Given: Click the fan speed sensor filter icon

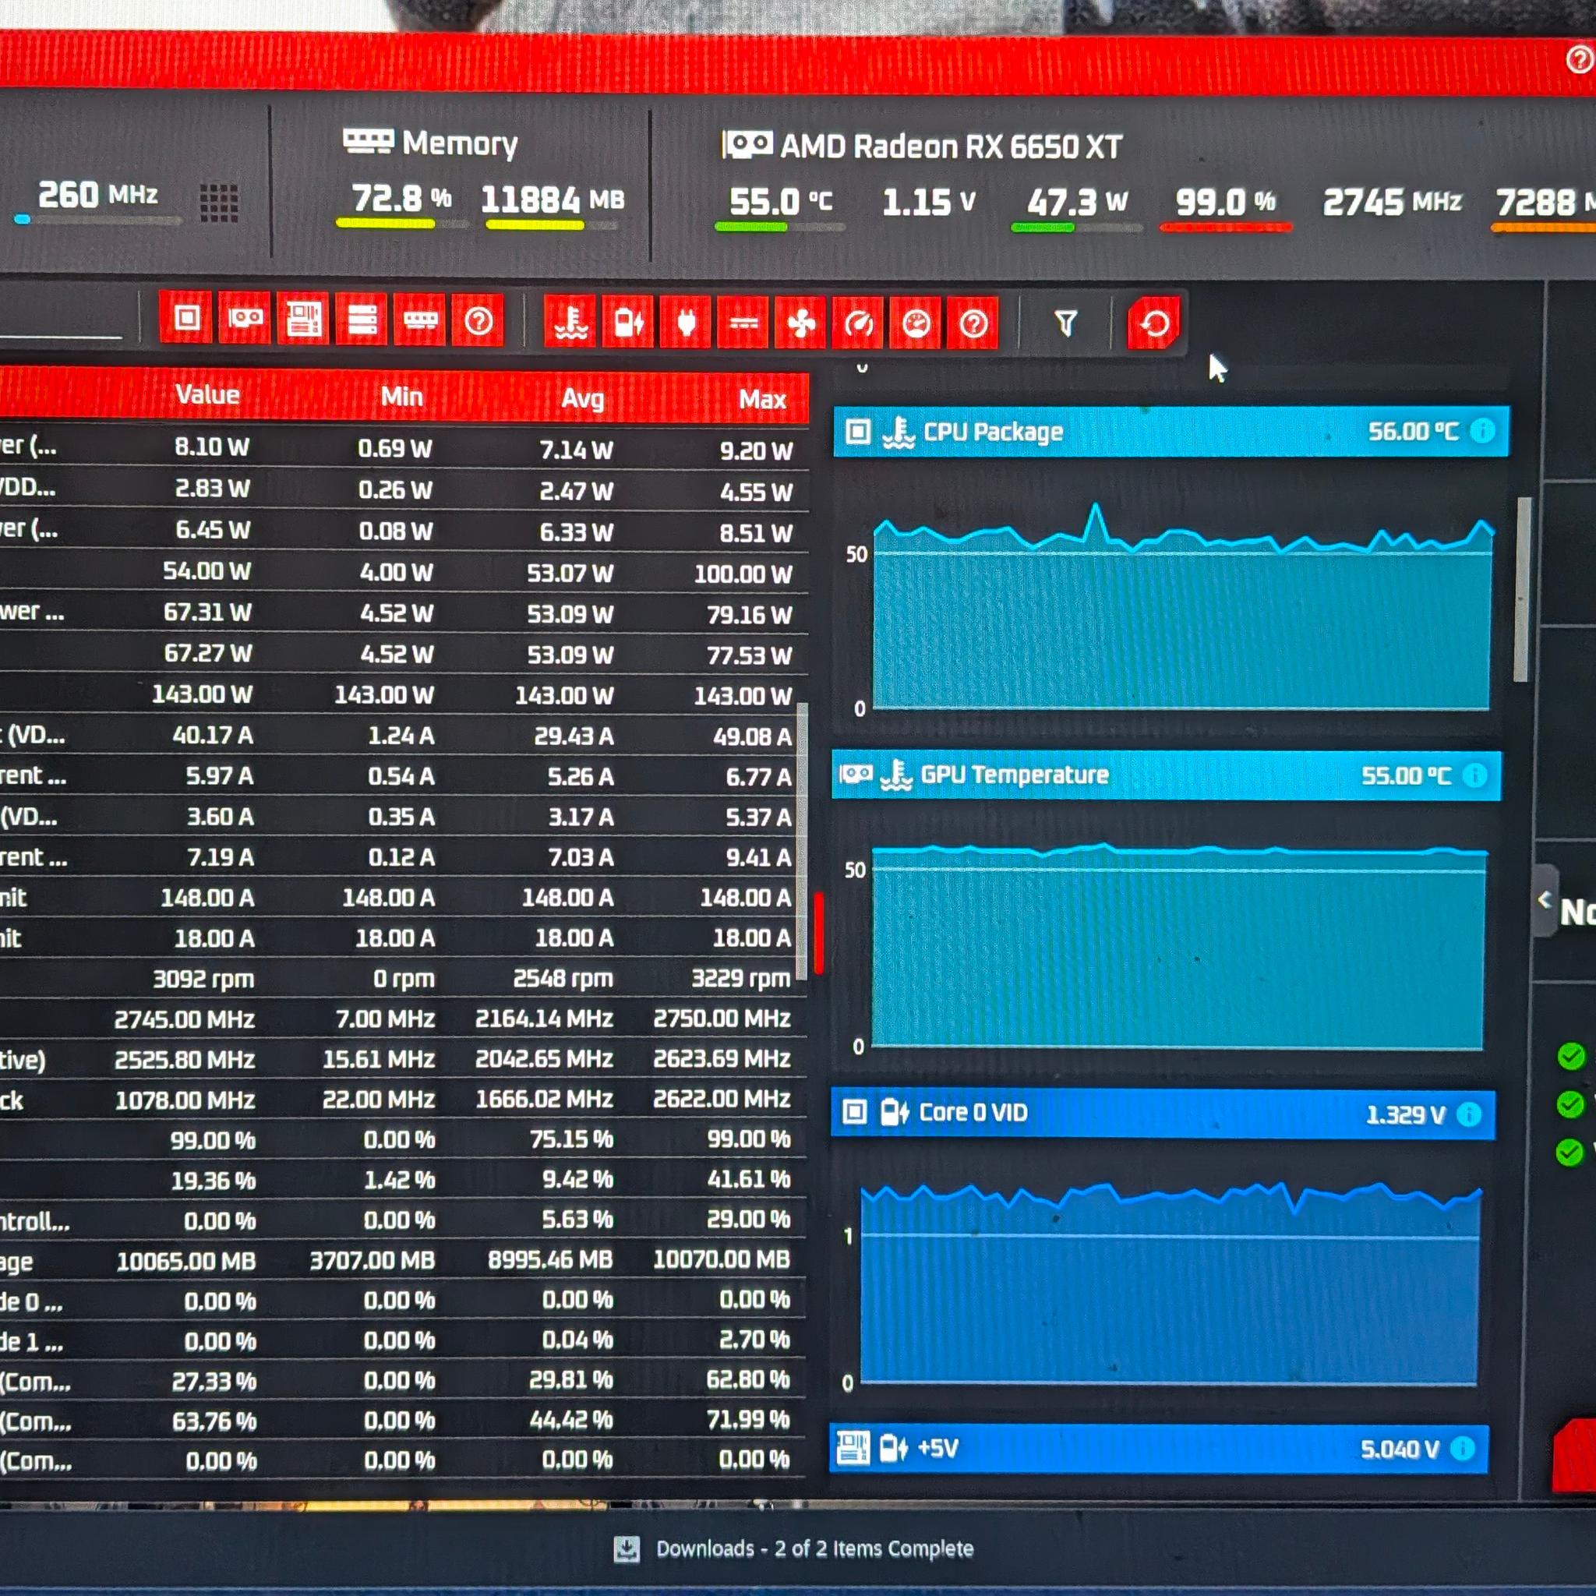Looking at the screenshot, I should pos(800,323).
